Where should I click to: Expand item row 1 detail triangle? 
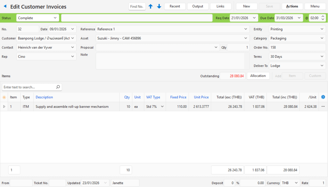[x=4, y=106]
